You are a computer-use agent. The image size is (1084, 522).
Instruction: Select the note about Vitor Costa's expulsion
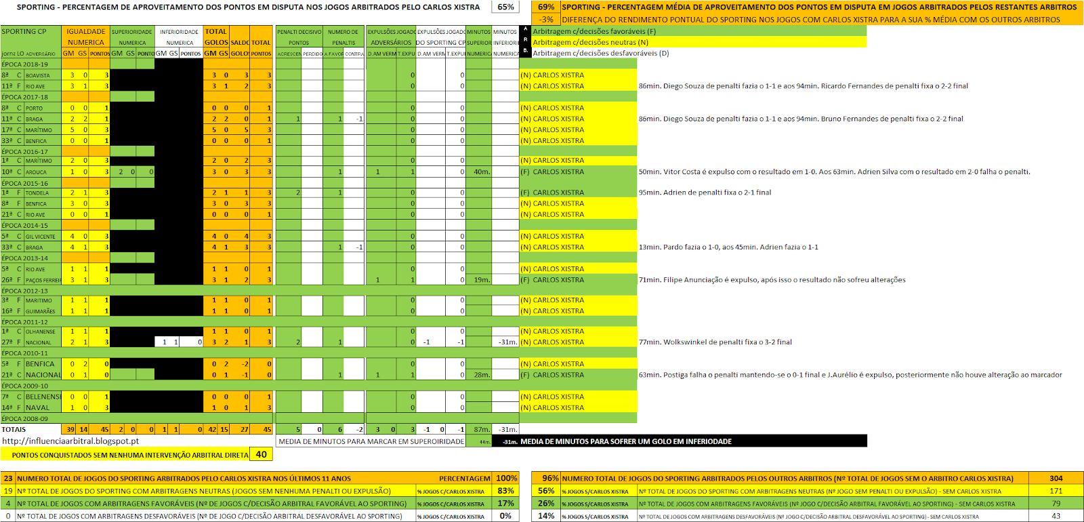[x=834, y=172]
